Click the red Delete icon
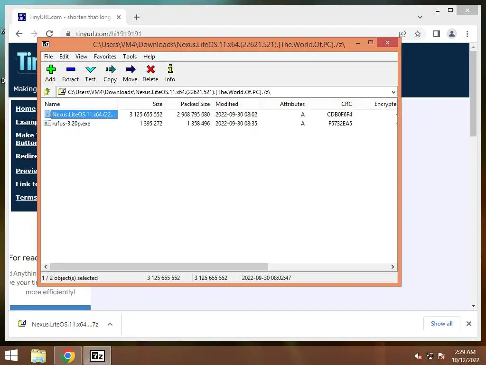 tap(150, 69)
